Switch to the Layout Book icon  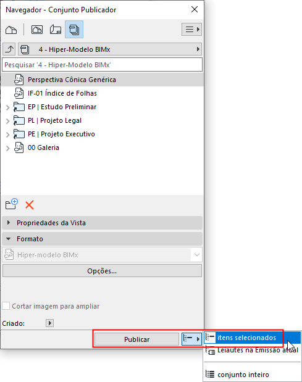[x=56, y=30]
